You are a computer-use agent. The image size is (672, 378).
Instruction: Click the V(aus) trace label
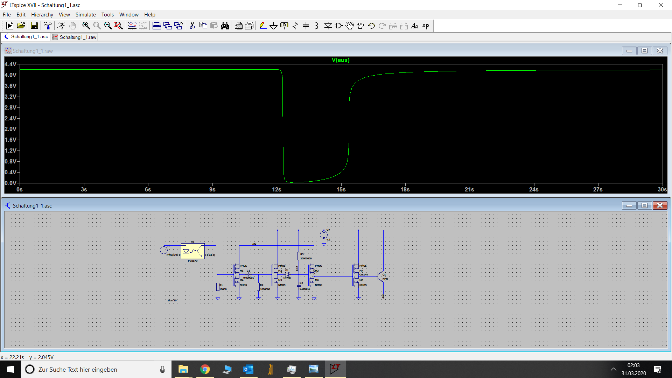[x=341, y=60]
